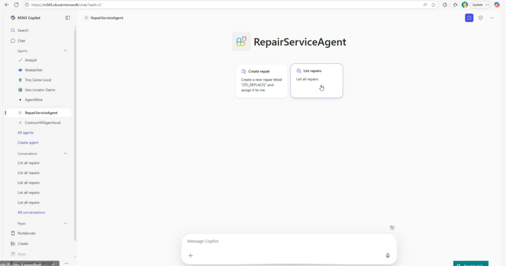
Task: Collapse the Conversations section chevron
Action: click(x=65, y=154)
